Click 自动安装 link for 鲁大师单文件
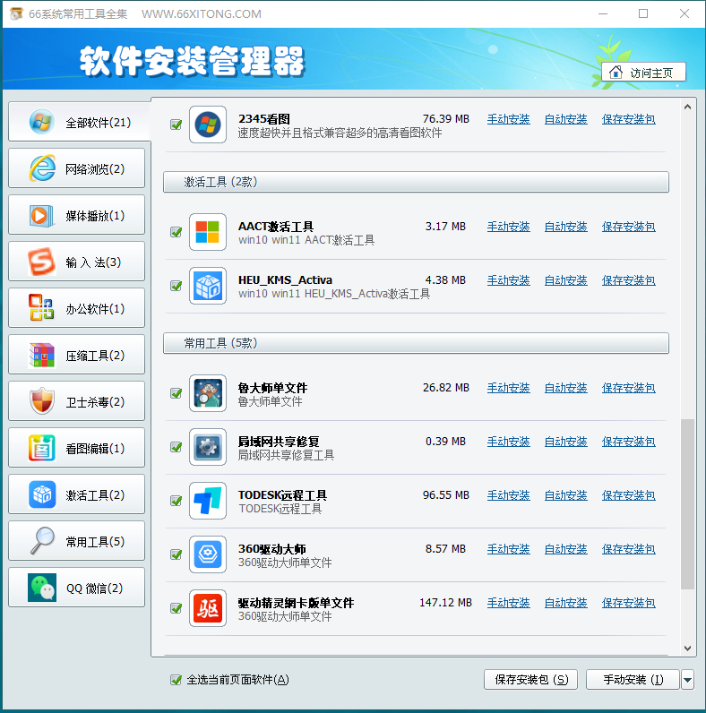Screen dimensions: 706x713 pos(566,388)
